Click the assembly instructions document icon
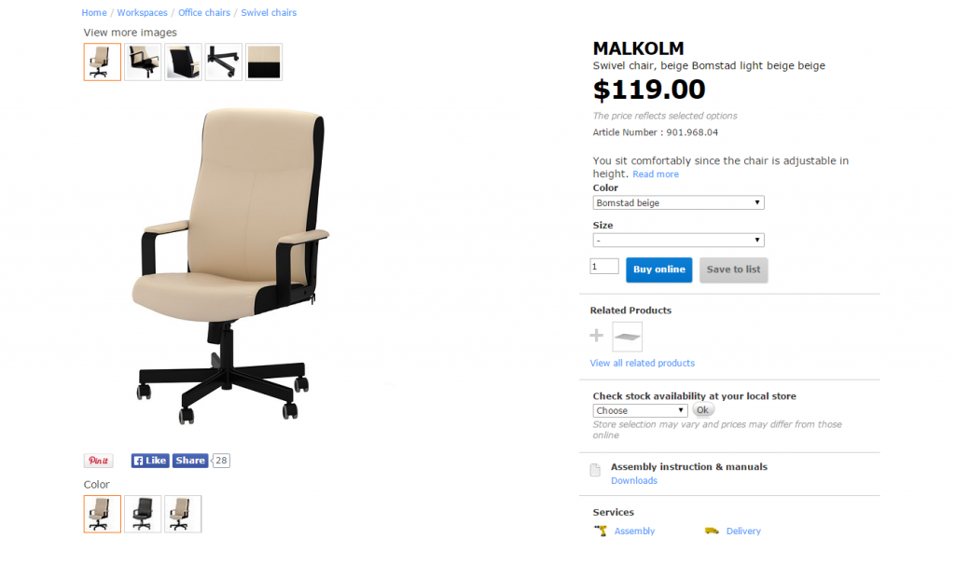Screen dimensions: 955x566 pyautogui.click(x=595, y=470)
